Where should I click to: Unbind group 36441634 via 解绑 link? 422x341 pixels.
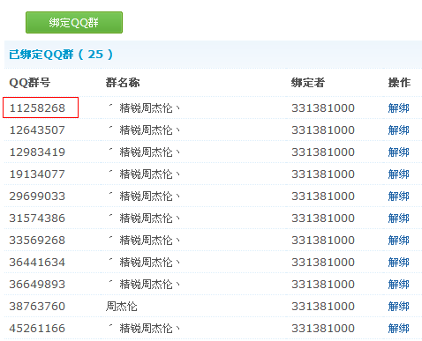[x=398, y=263]
